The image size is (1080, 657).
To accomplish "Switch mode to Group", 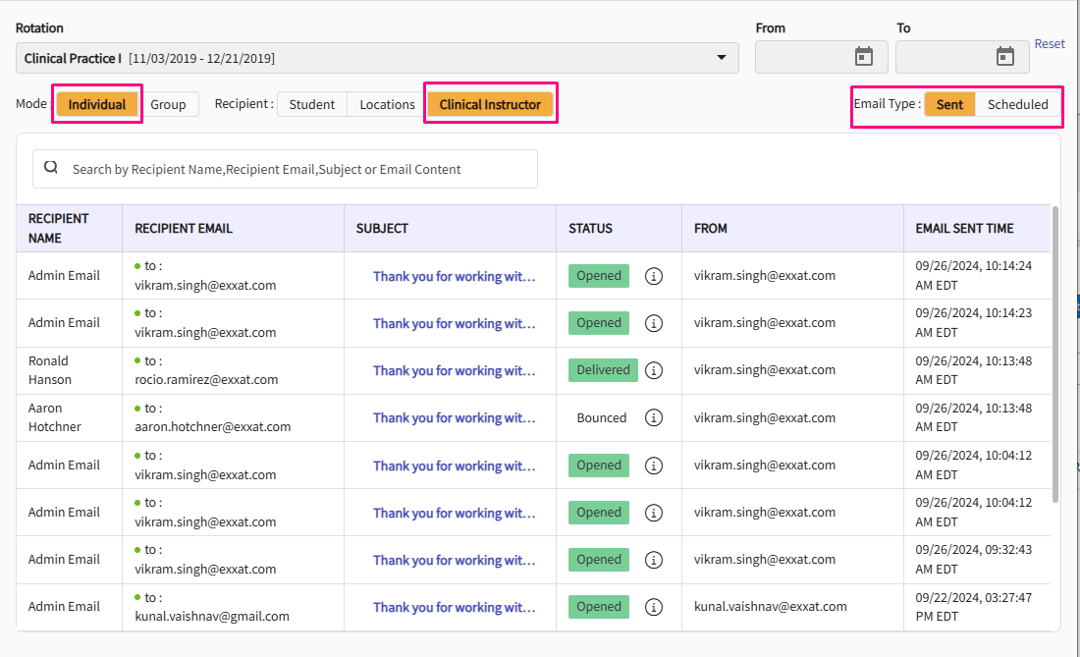I will coord(168,105).
